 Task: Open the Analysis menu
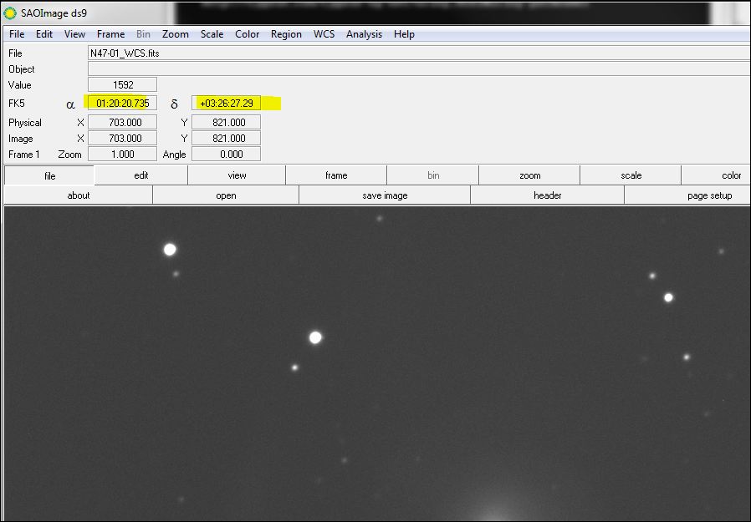(364, 34)
